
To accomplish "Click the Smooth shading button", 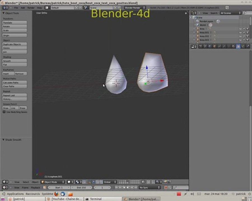I will click(x=15, y=61).
